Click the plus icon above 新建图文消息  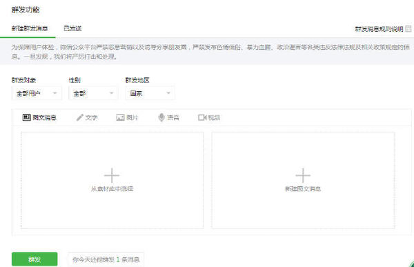pyautogui.click(x=303, y=175)
